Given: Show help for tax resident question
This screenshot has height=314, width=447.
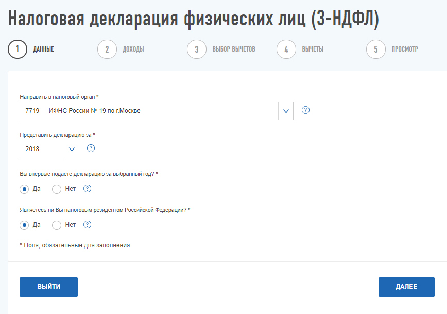Looking at the screenshot, I should tap(87, 225).
